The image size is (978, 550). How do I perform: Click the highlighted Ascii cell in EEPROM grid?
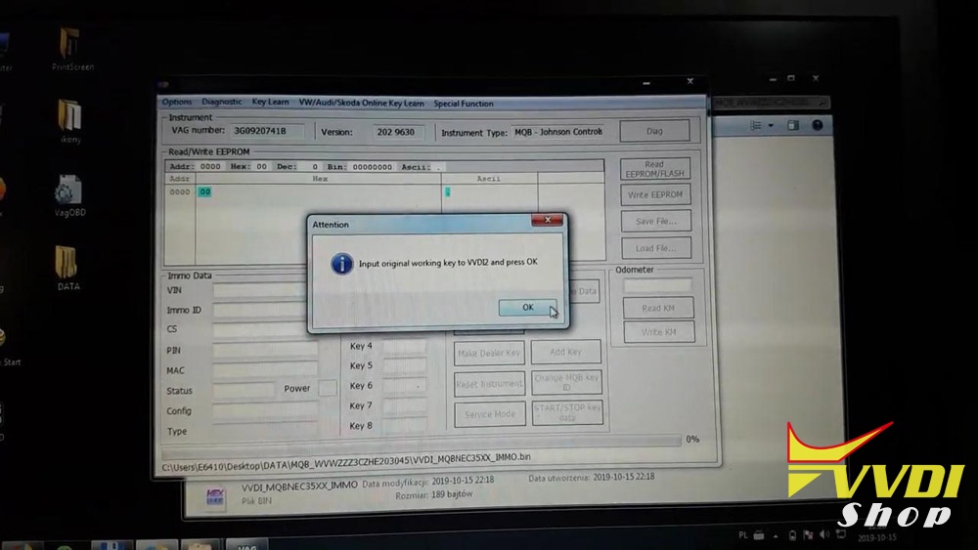coord(447,192)
